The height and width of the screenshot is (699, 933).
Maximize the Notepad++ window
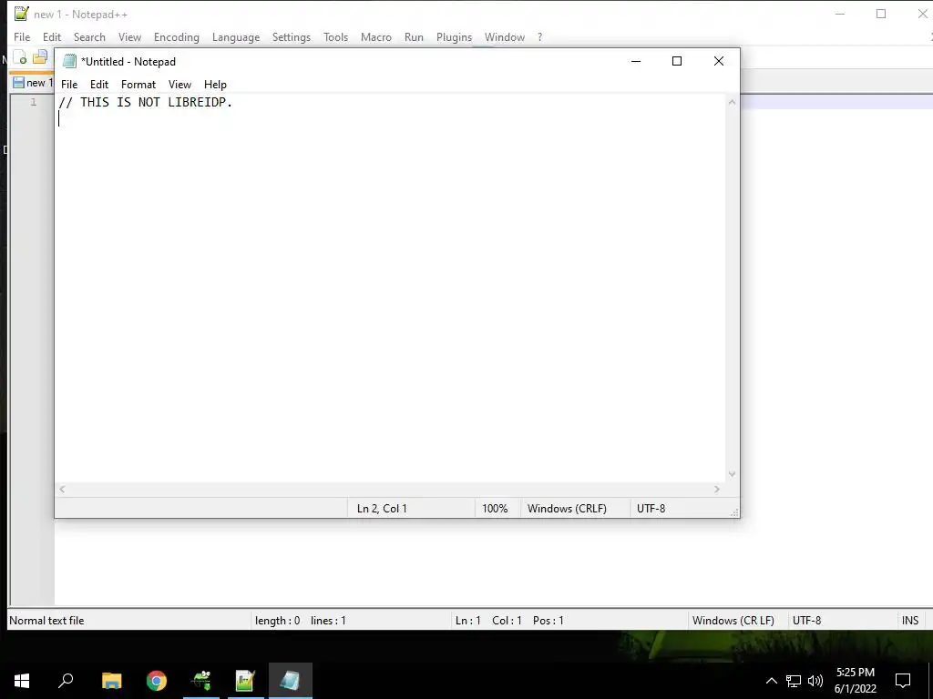(x=881, y=14)
